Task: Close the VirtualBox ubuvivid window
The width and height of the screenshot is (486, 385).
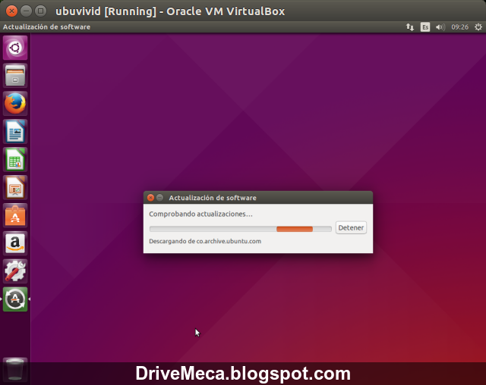Action: point(12,11)
